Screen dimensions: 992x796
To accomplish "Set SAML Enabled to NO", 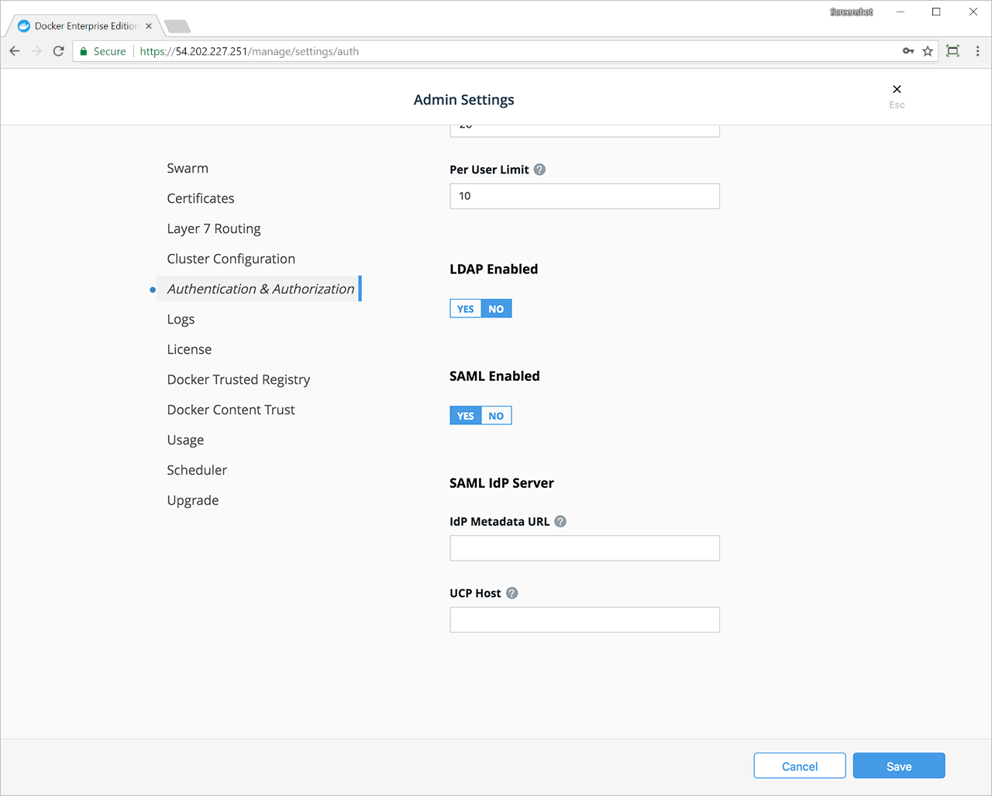I will tap(496, 416).
